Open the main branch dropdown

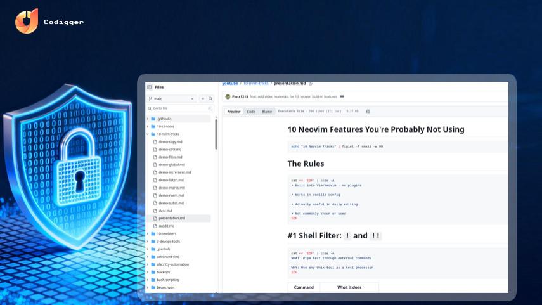click(171, 98)
